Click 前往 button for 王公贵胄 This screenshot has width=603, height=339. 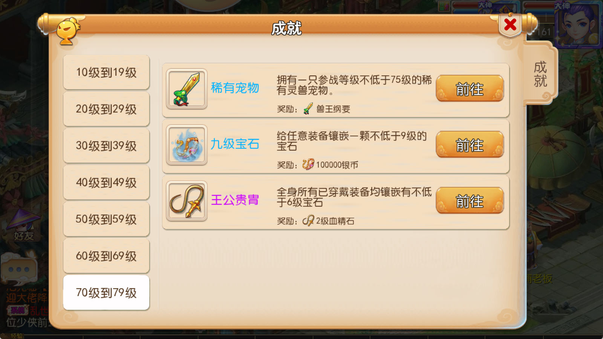pyautogui.click(x=470, y=201)
